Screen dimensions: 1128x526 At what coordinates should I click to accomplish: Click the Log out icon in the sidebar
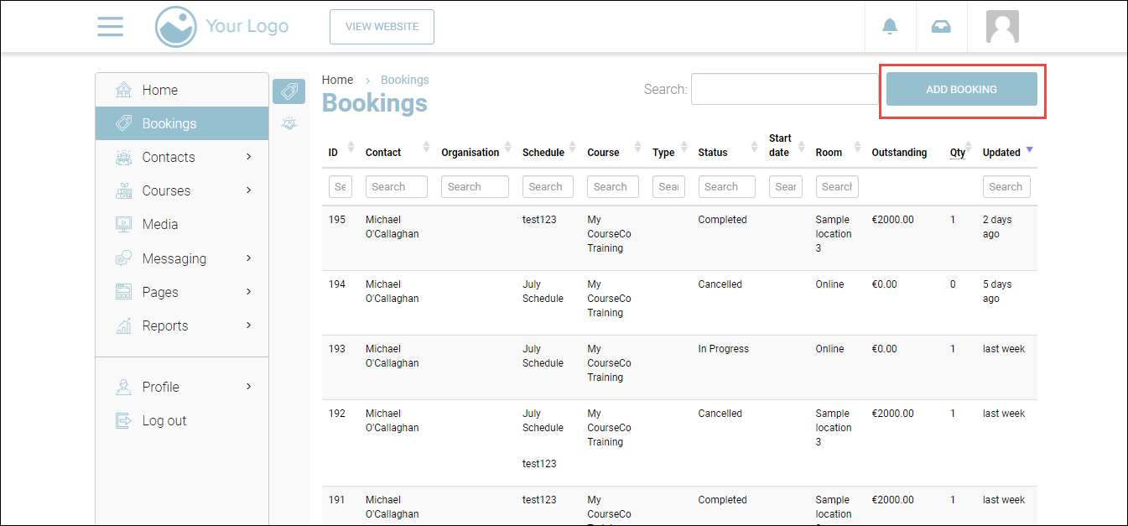pos(123,420)
